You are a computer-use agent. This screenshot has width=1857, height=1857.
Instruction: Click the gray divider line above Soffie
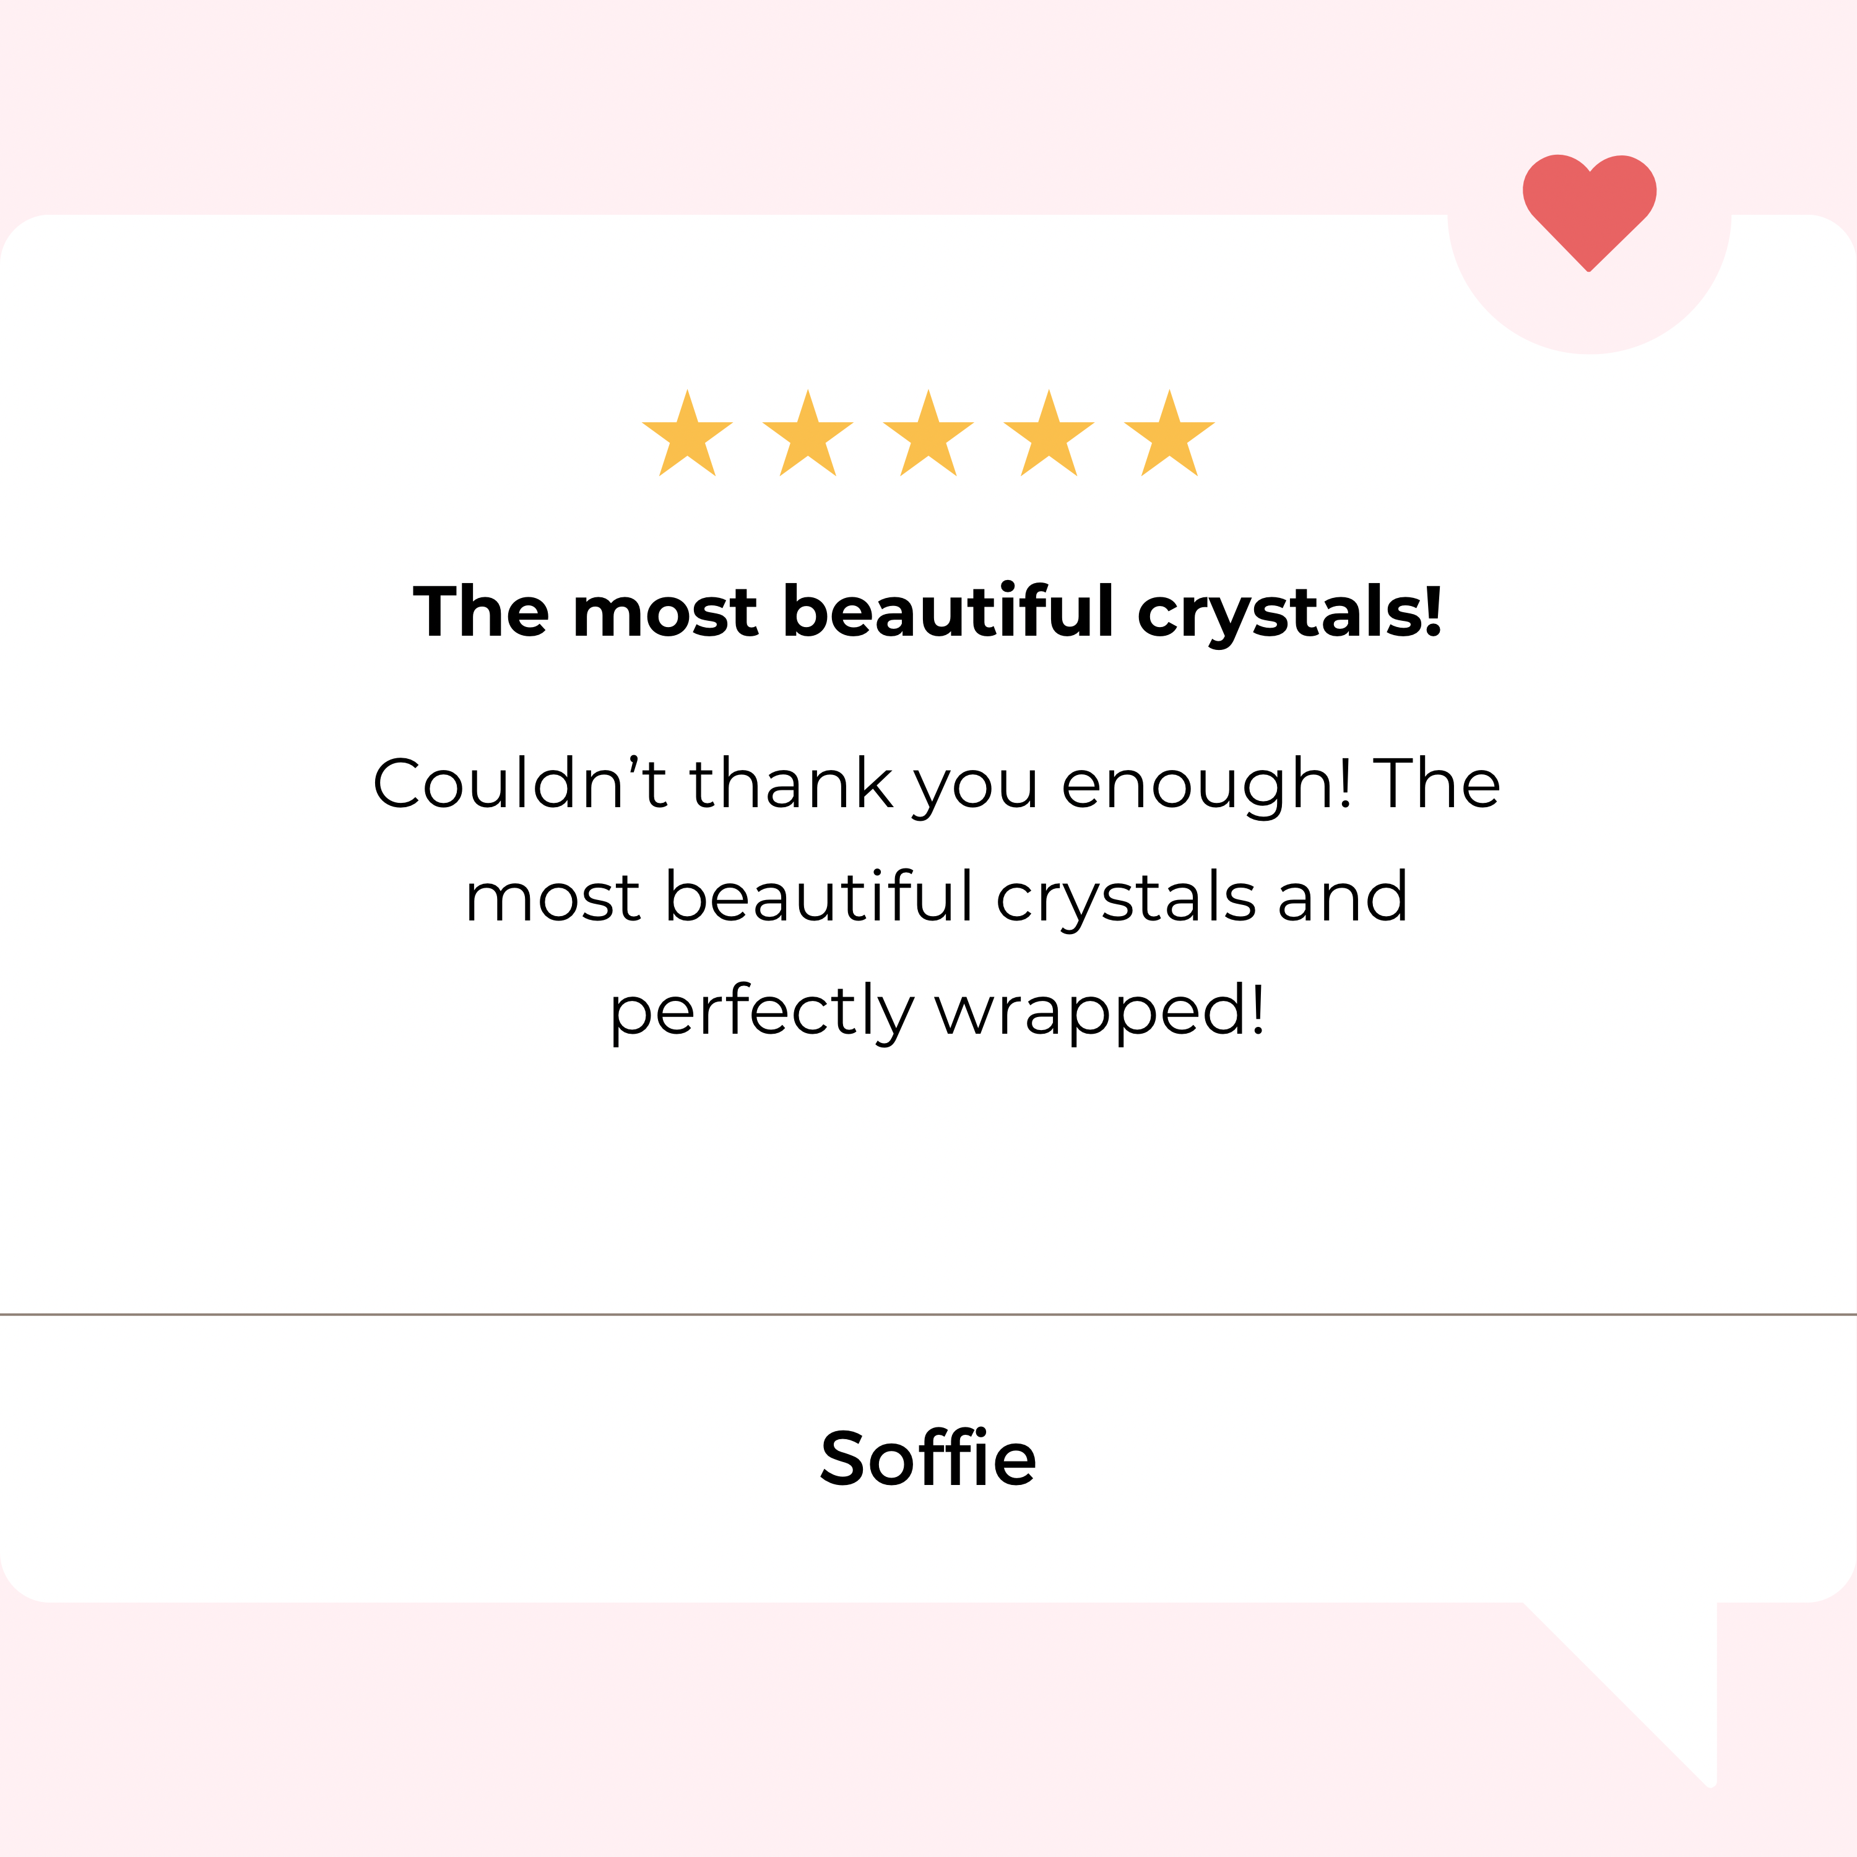[x=928, y=1314]
